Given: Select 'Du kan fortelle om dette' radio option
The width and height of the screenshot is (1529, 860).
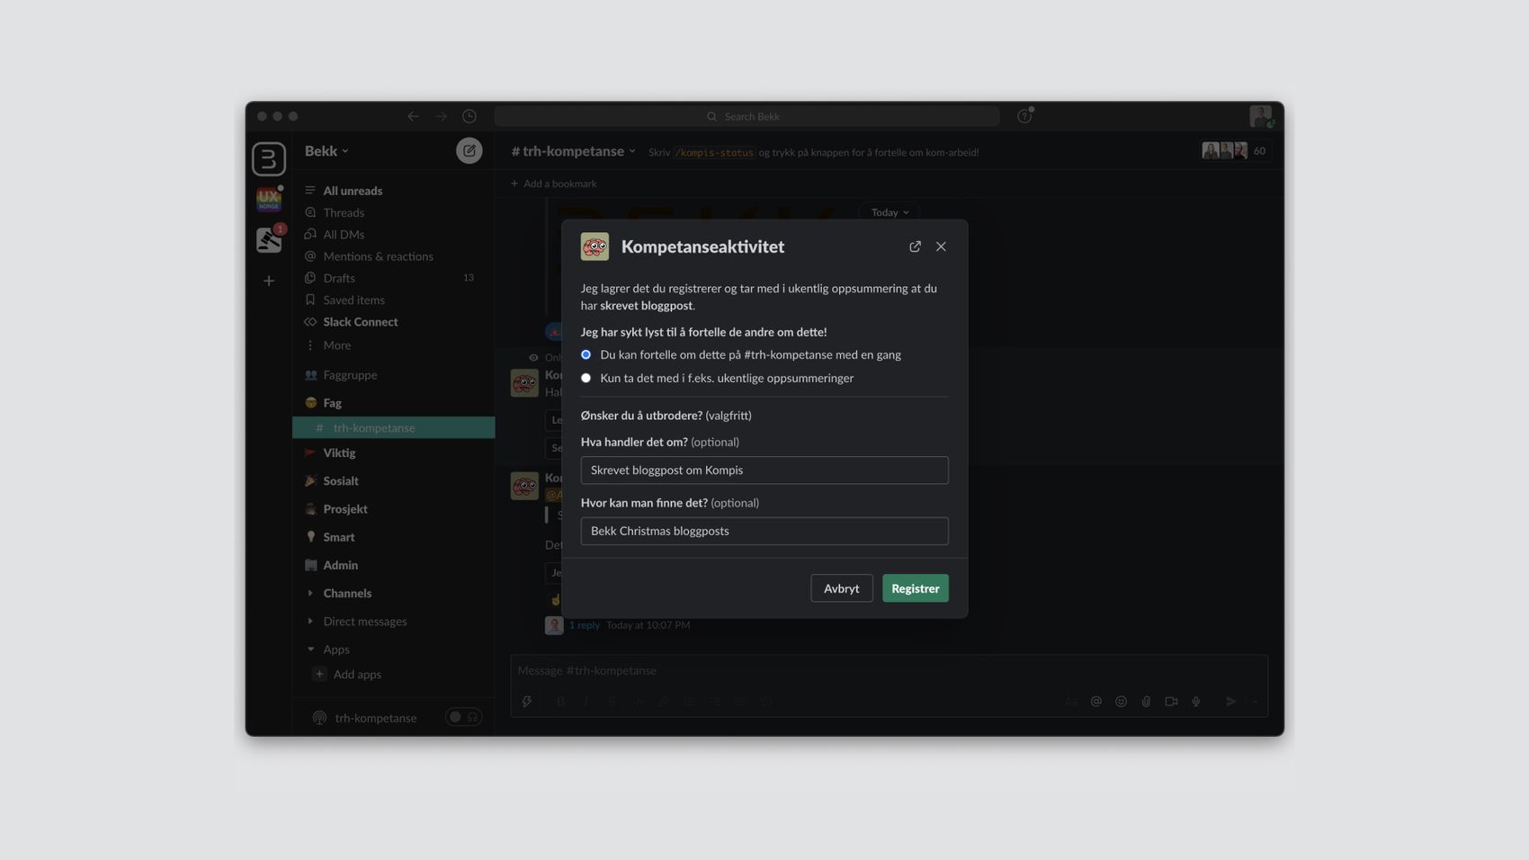Looking at the screenshot, I should pos(586,354).
